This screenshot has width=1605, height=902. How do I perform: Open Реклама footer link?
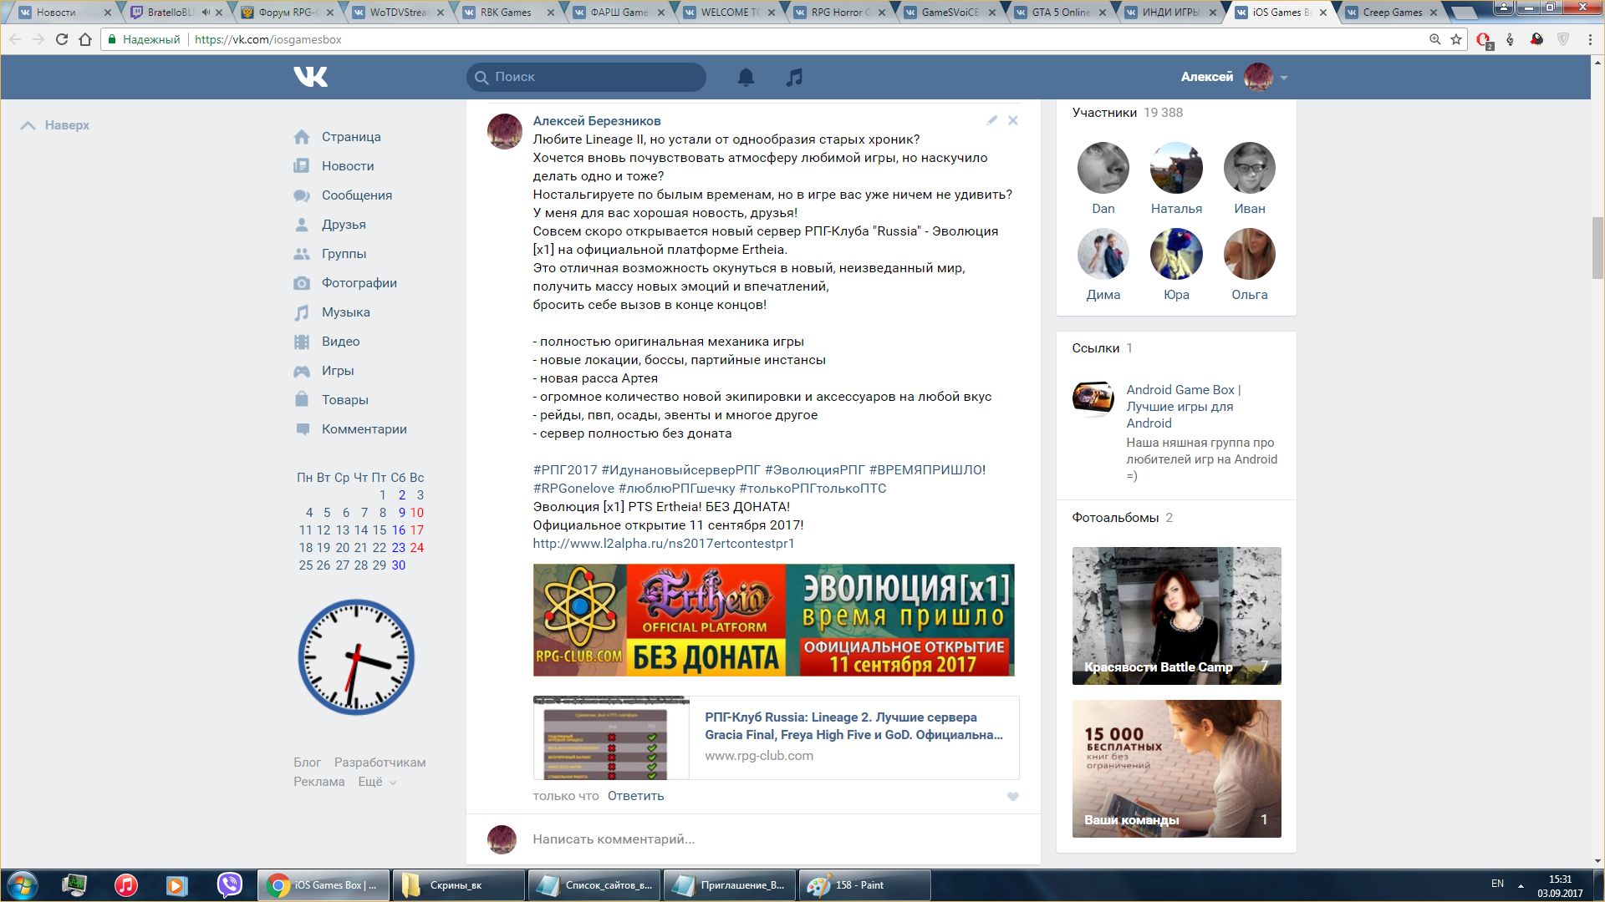point(318,782)
